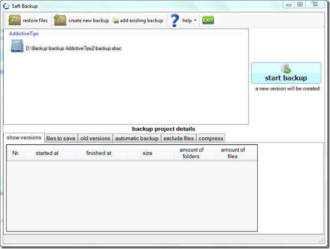Screen dimensions: 330x249
Task: Click the restore files box icon
Action: tap(14, 20)
